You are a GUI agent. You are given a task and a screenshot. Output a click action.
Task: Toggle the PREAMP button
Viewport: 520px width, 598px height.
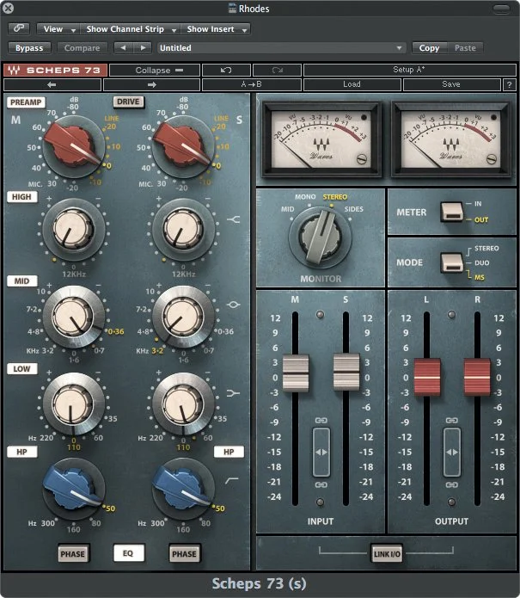tap(26, 102)
